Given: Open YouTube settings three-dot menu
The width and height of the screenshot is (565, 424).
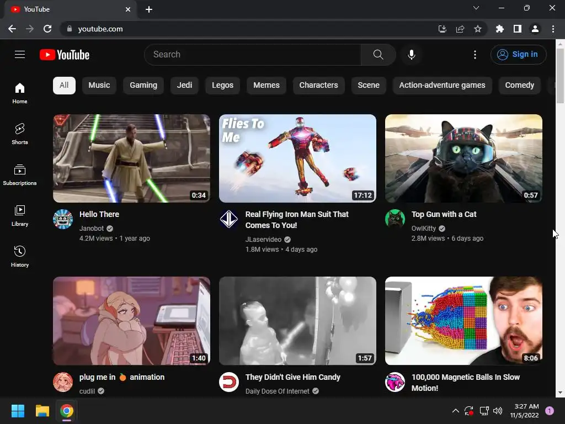Looking at the screenshot, I should click(x=475, y=55).
